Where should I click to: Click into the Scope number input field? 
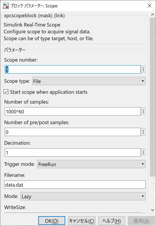coord(73,69)
